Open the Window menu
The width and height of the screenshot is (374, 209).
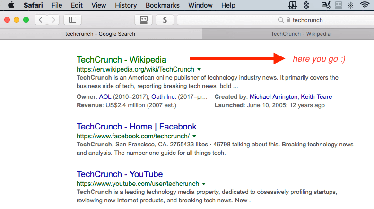point(200,5)
